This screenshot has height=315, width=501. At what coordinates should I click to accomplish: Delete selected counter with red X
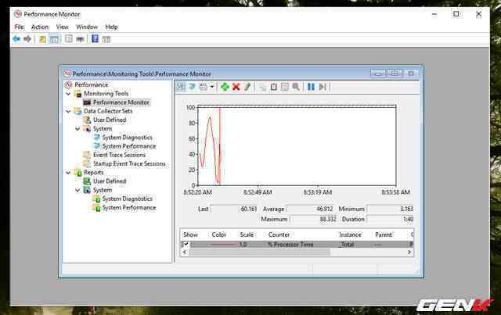pyautogui.click(x=236, y=87)
